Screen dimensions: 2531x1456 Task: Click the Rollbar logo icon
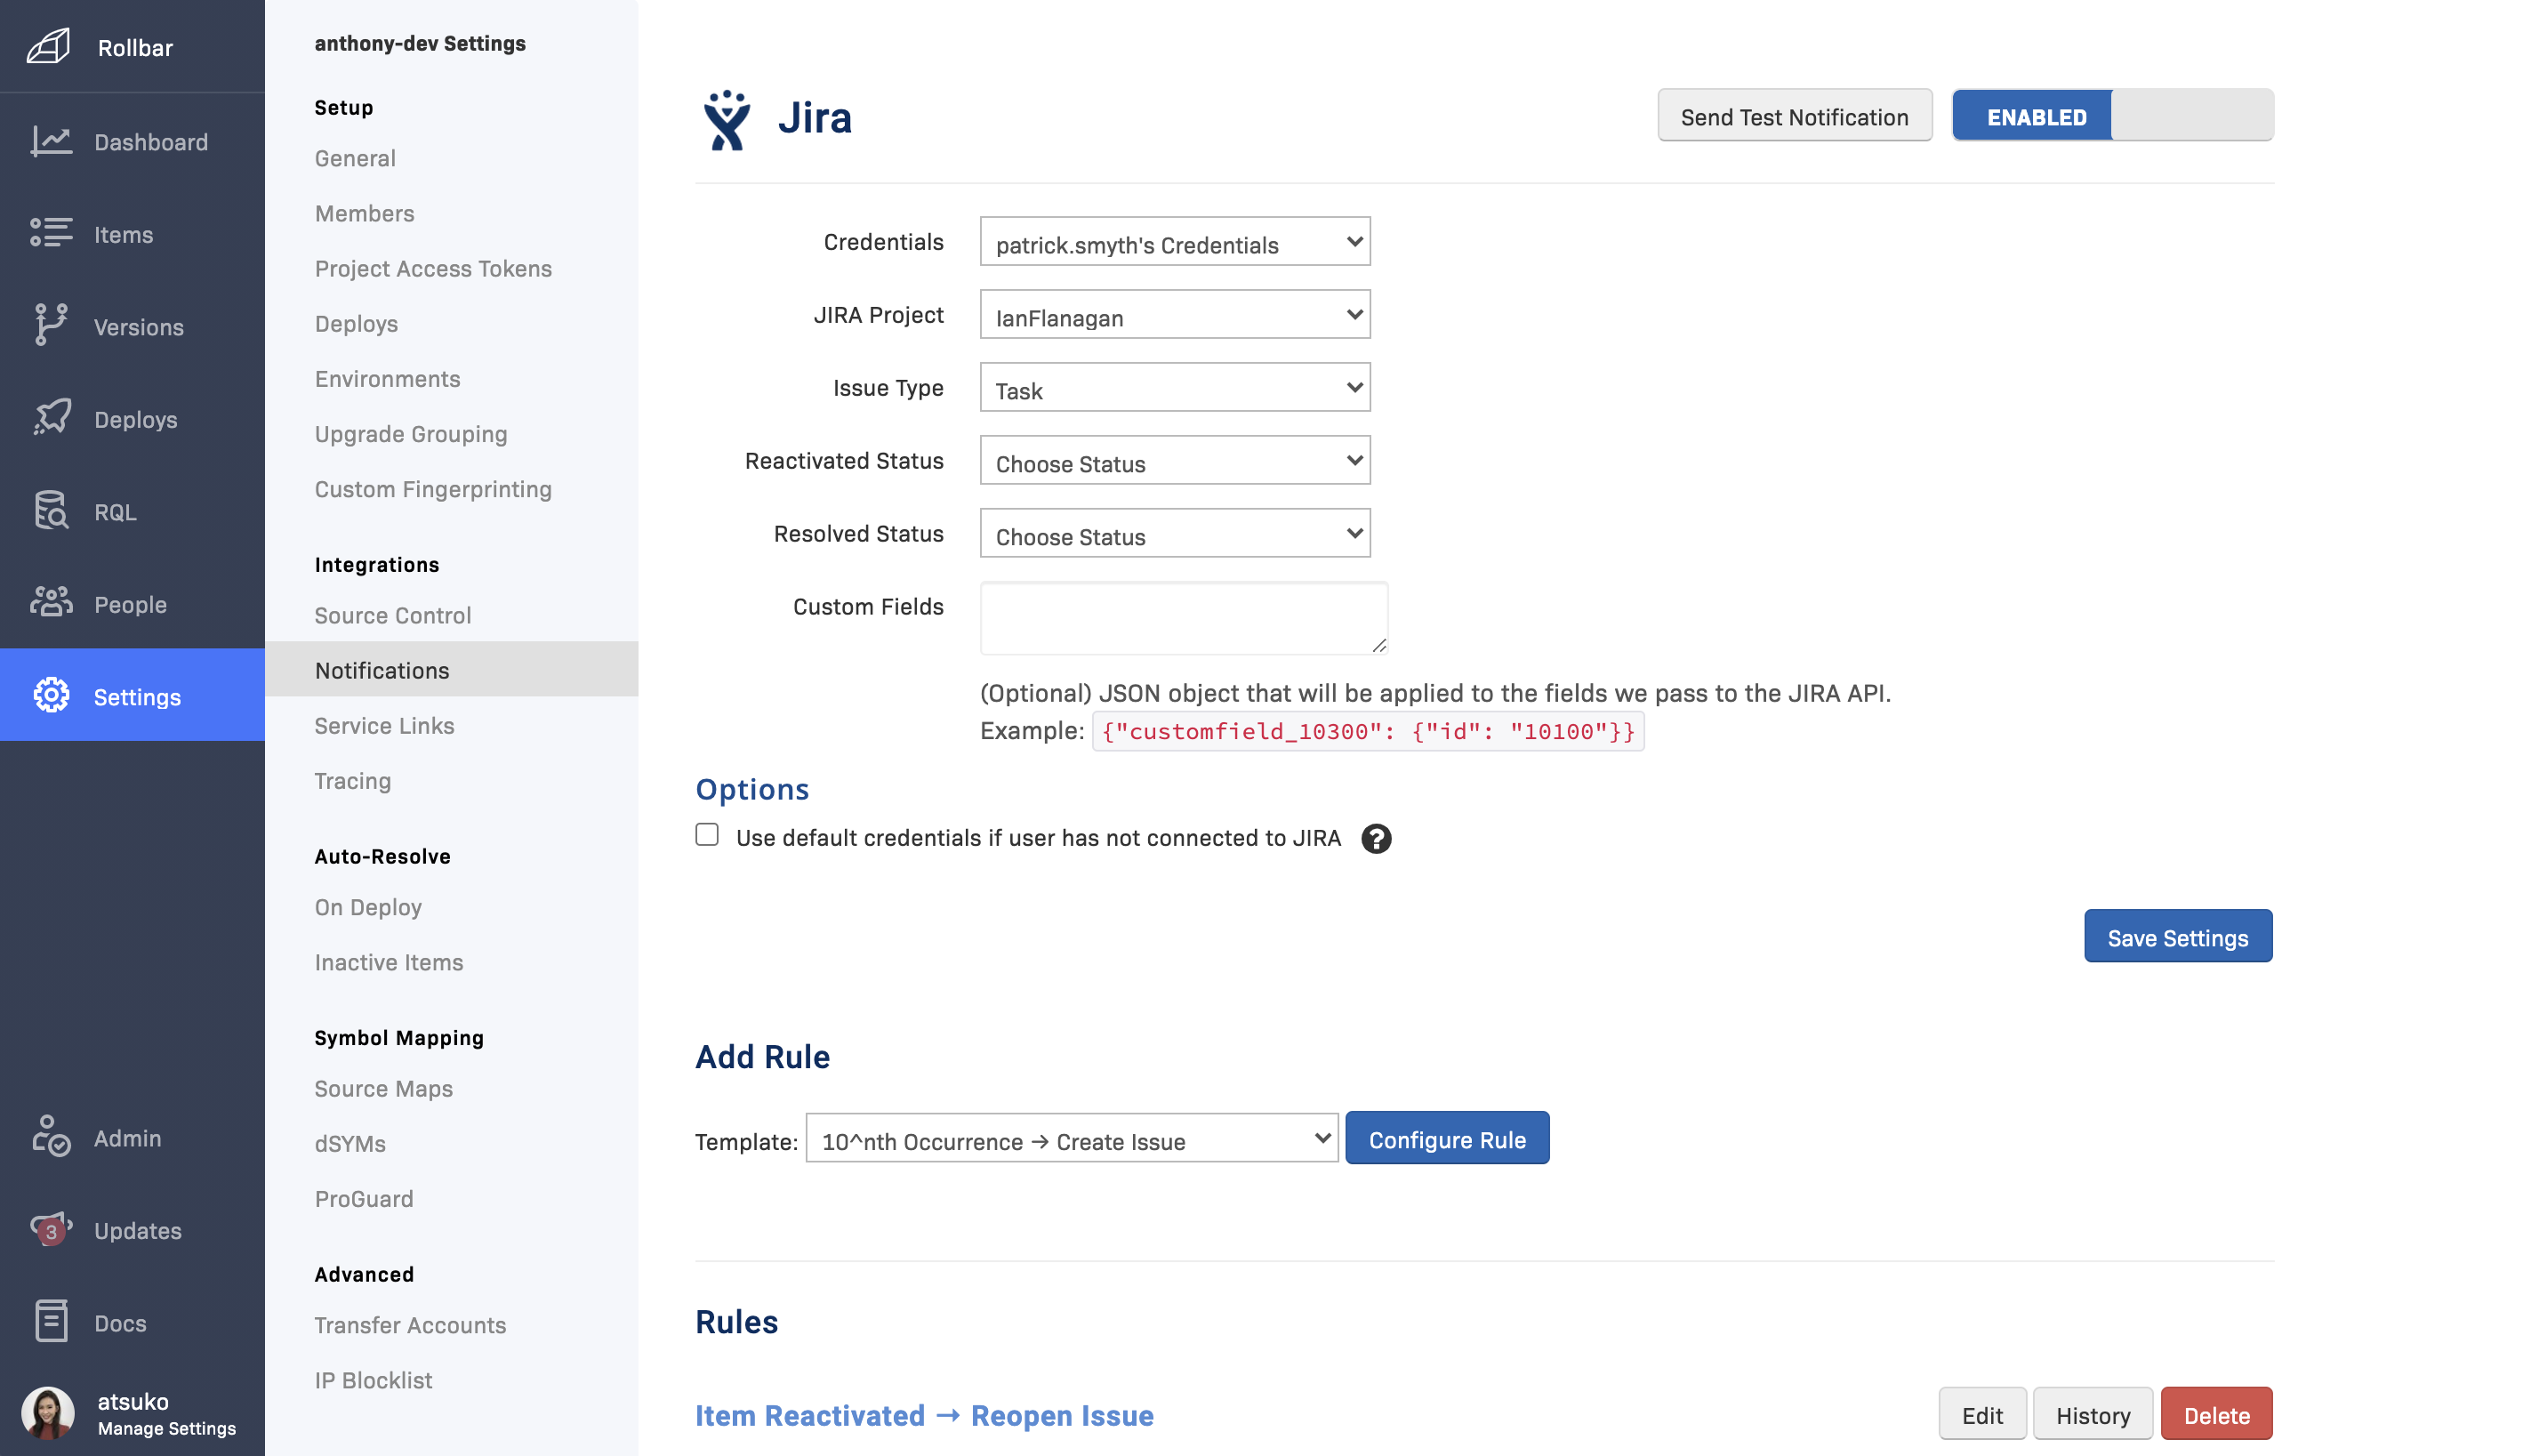[x=48, y=46]
